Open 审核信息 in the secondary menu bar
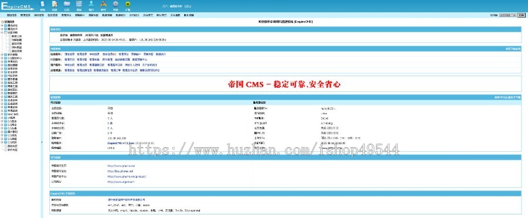Viewport: 528px width, 218px height. 39,15
